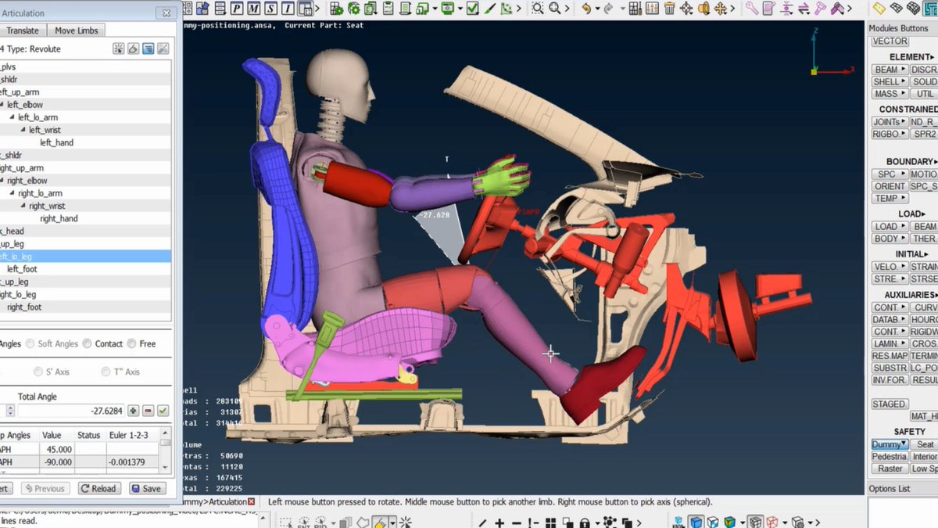Open the BEAM element dropdown button

pos(890,70)
